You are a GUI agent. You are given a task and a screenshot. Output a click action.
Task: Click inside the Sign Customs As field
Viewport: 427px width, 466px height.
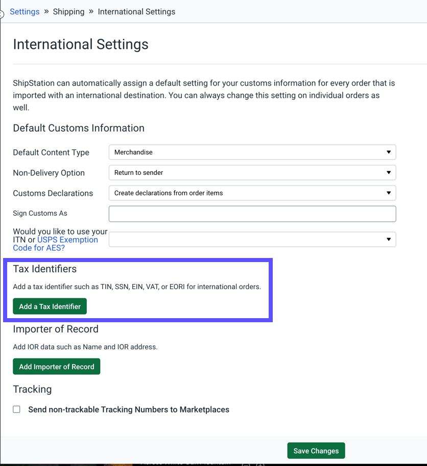coord(252,213)
